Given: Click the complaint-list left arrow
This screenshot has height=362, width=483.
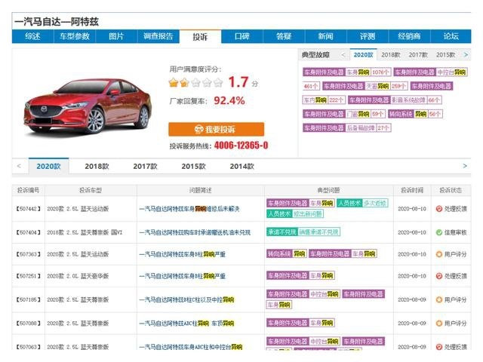Looking at the screenshot, I should [19, 166].
